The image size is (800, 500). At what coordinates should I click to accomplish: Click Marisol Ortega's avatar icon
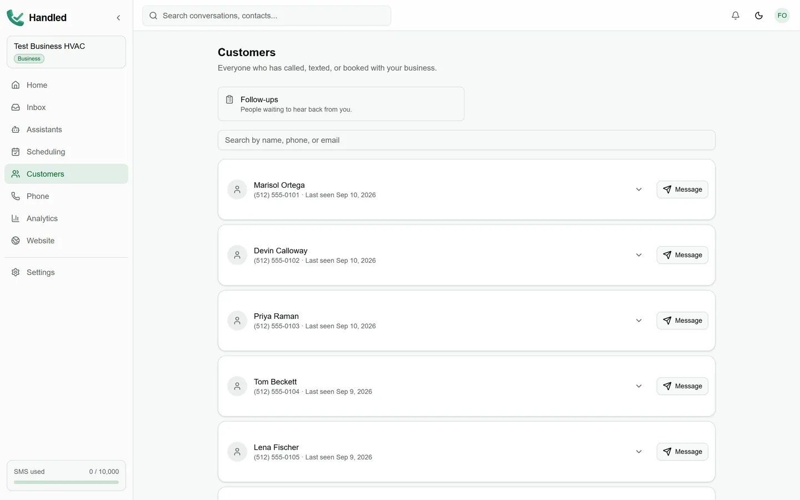237,189
